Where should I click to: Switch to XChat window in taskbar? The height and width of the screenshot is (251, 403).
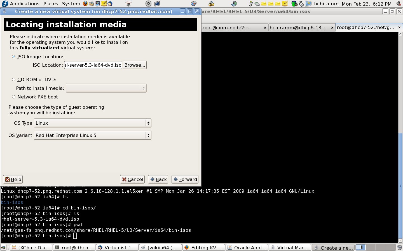31,248
